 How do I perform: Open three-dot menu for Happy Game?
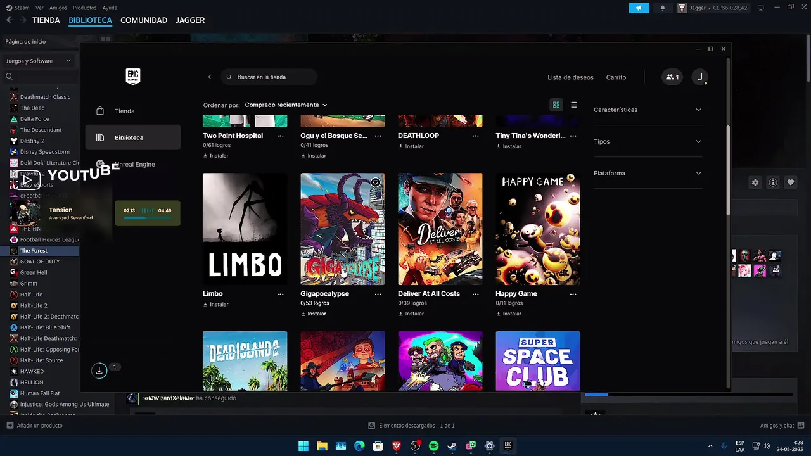point(573,294)
